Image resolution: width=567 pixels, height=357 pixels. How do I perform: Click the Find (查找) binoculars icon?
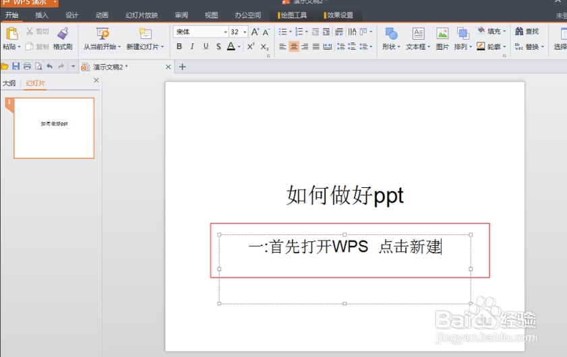pos(519,32)
